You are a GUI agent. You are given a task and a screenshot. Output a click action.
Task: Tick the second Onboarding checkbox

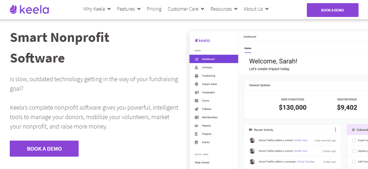(354, 151)
